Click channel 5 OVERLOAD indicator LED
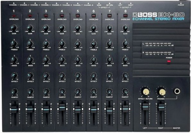The height and width of the screenshot is (133, 191). (x=78, y=16)
